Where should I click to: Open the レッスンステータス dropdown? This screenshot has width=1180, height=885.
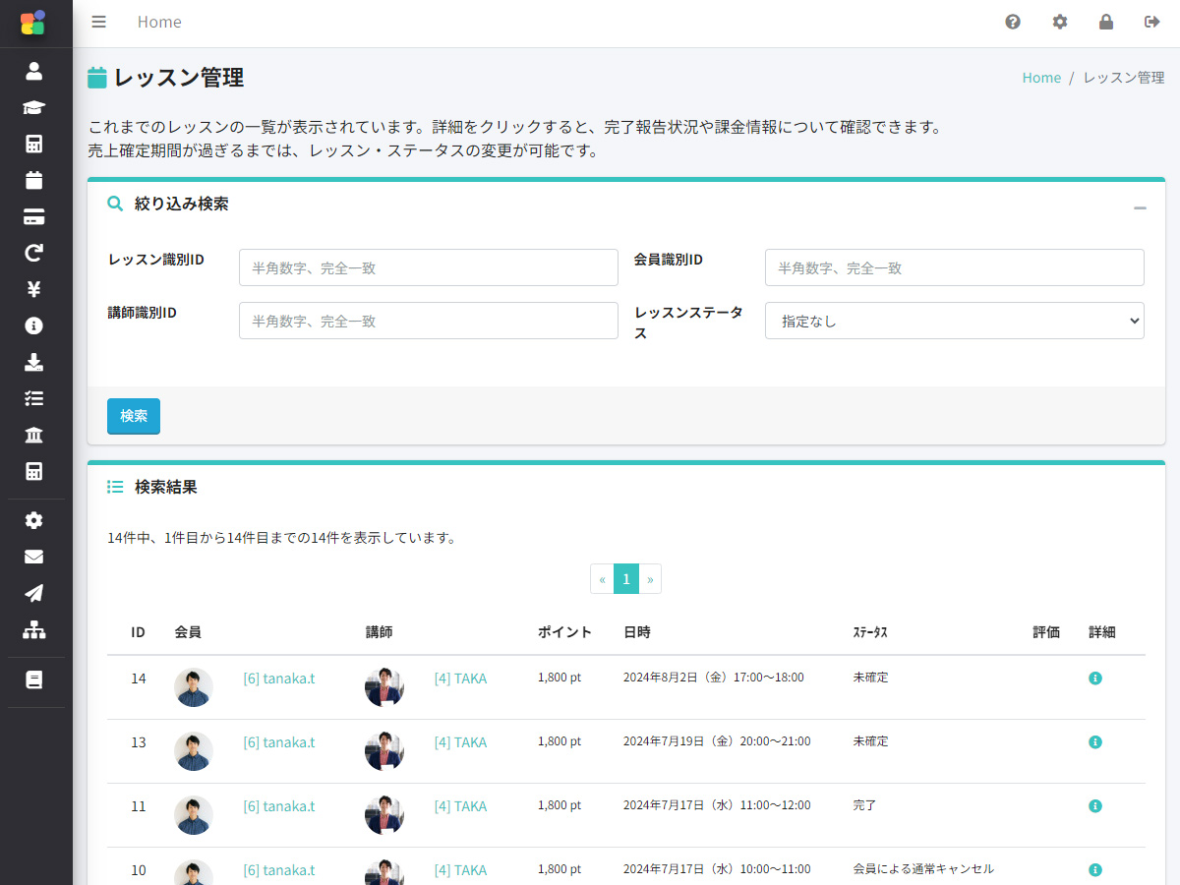click(x=954, y=321)
